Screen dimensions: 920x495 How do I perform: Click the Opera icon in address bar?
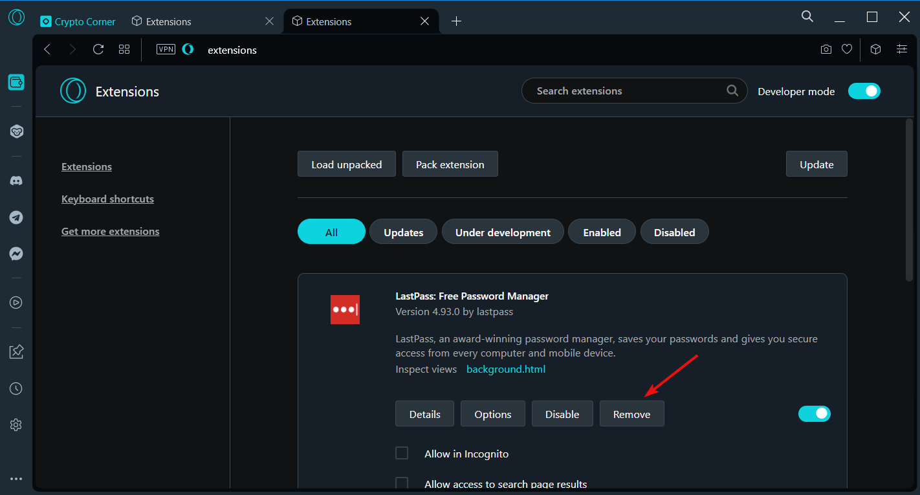pos(188,49)
